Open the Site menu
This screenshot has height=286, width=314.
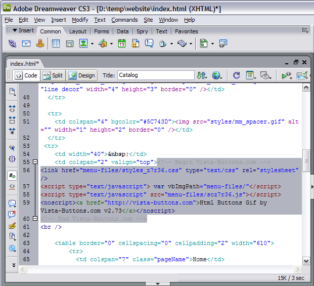pos(148,20)
